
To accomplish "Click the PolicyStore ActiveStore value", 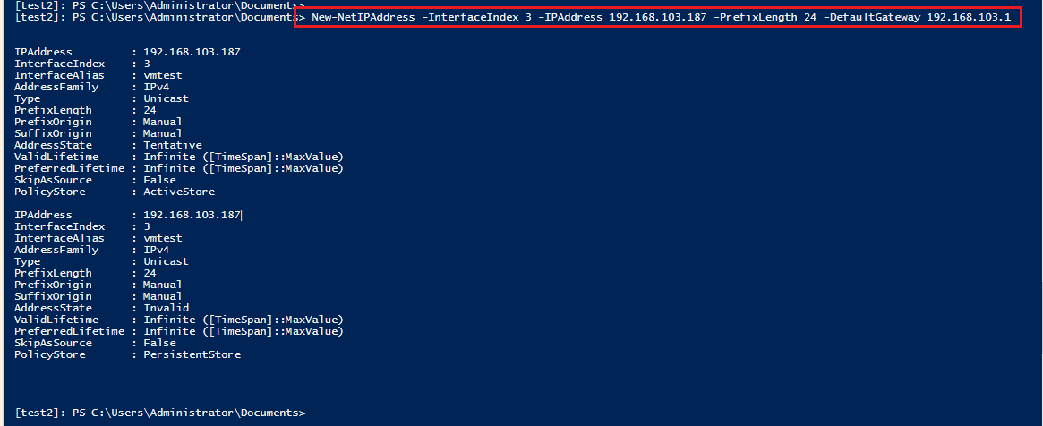I will [x=180, y=192].
